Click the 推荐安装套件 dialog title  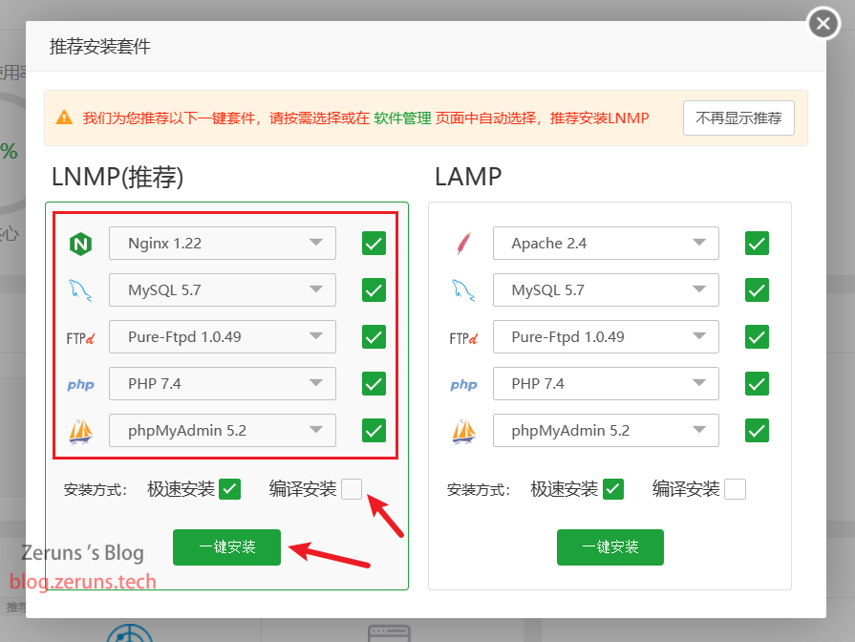tap(99, 47)
